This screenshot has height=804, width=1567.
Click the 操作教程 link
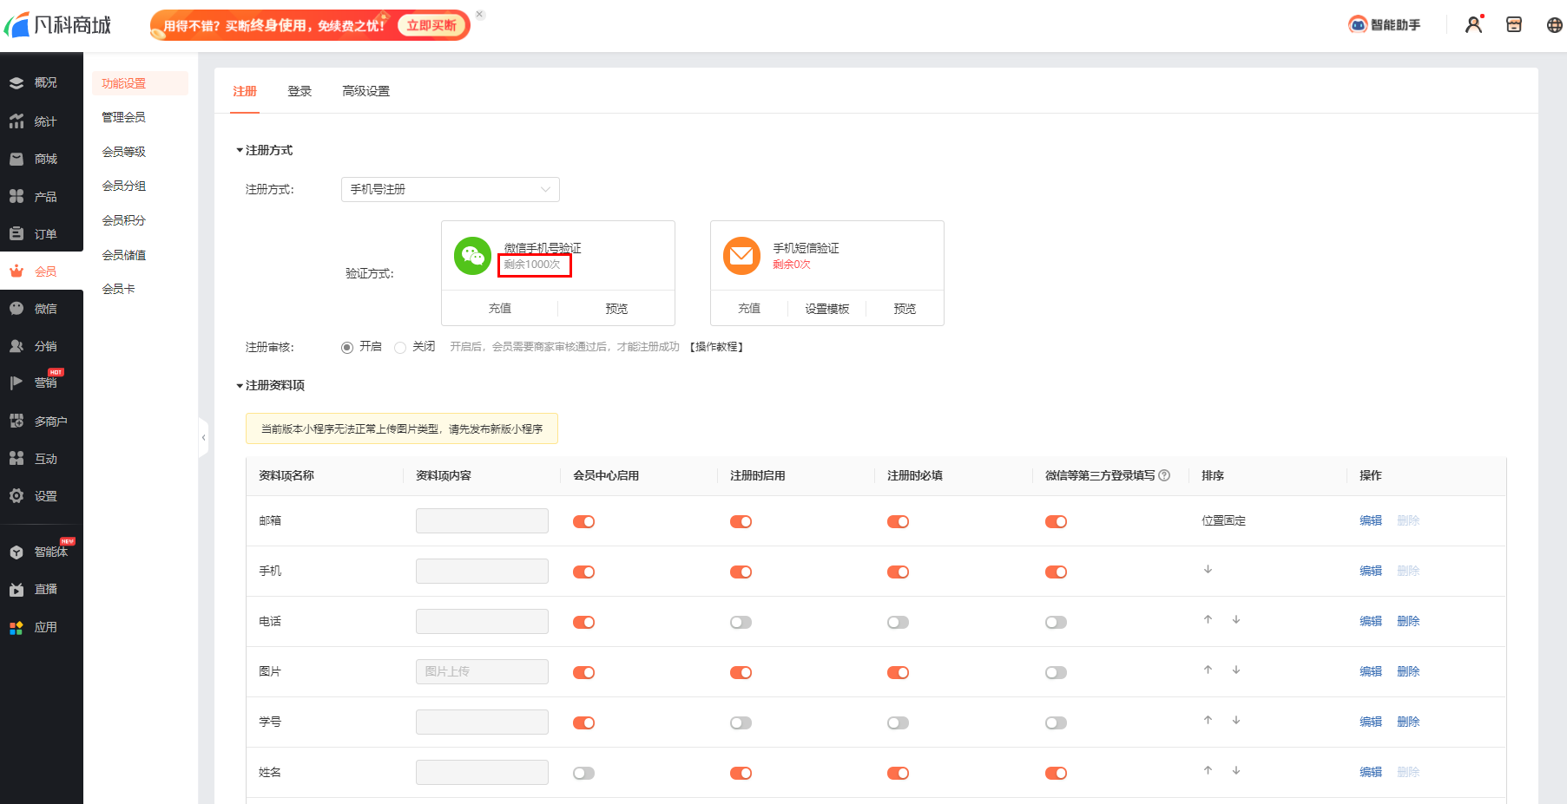point(716,347)
